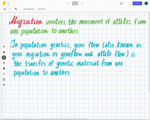This screenshot has height=120, width=150.
Task: Click Set background
Action: click(29, 9)
